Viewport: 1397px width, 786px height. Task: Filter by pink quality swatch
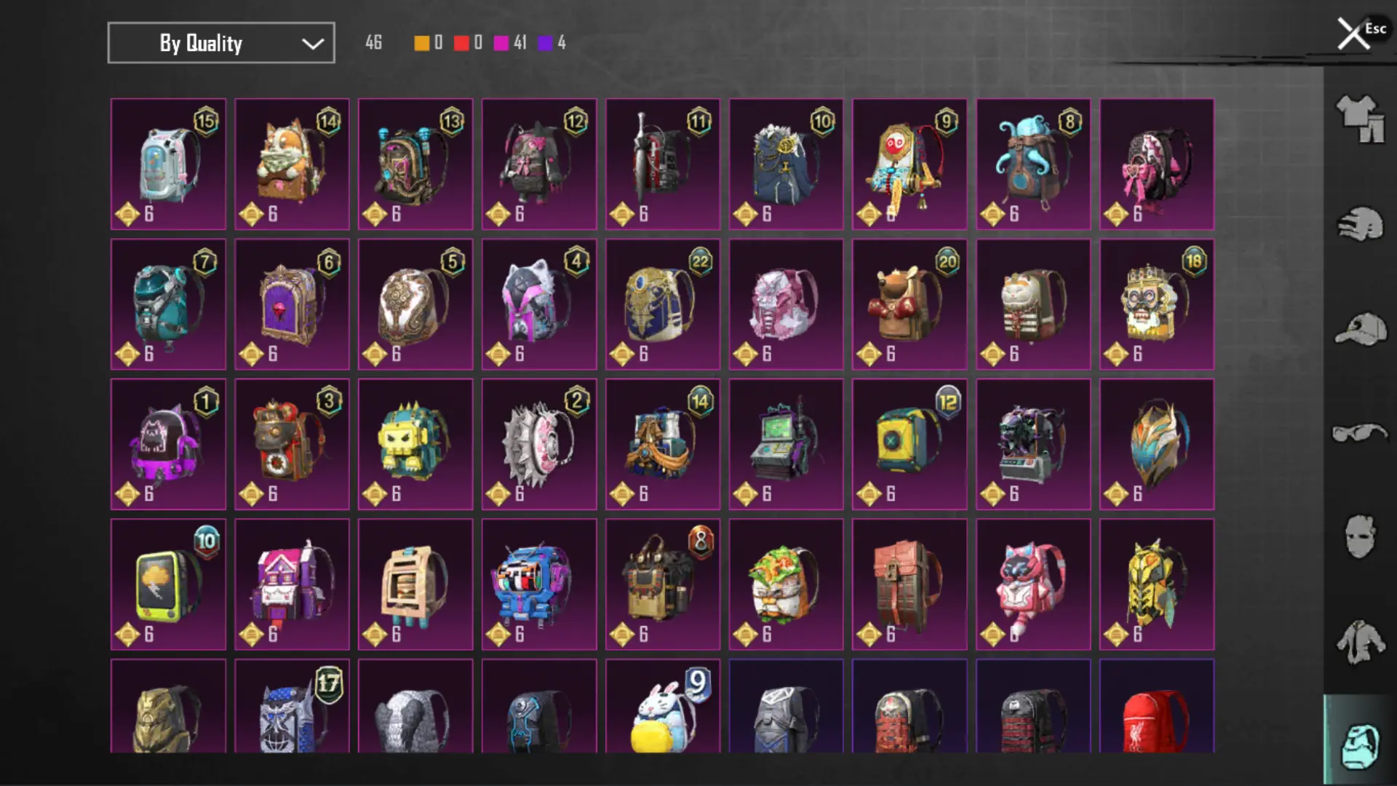pyautogui.click(x=501, y=43)
